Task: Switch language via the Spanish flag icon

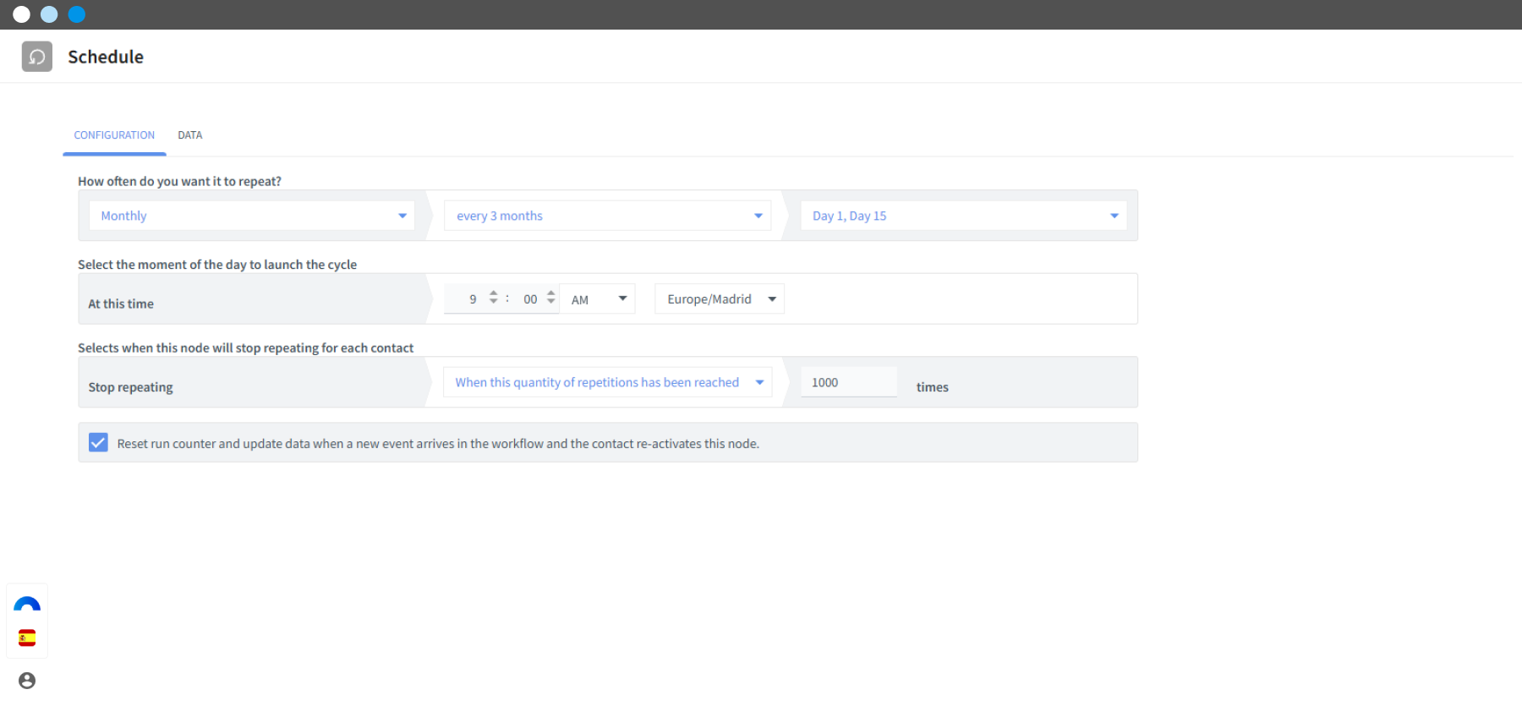Action: coord(27,638)
